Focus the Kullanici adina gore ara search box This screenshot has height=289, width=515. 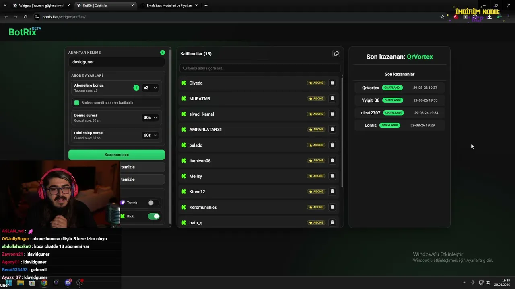tap(260, 68)
